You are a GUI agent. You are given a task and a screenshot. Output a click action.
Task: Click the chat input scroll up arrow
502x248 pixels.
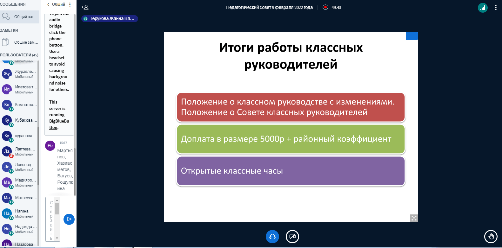(57, 200)
